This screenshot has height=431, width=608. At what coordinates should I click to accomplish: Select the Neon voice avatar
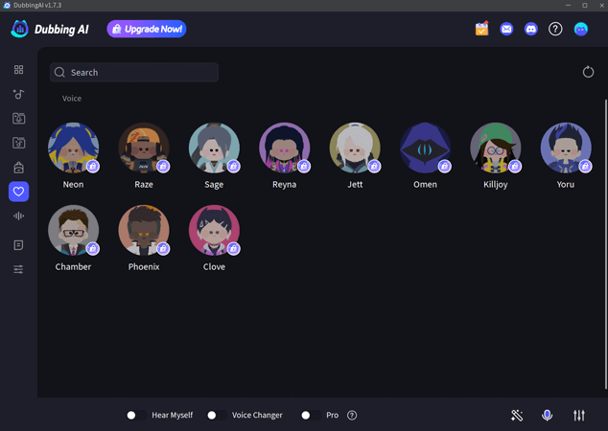[x=73, y=147]
